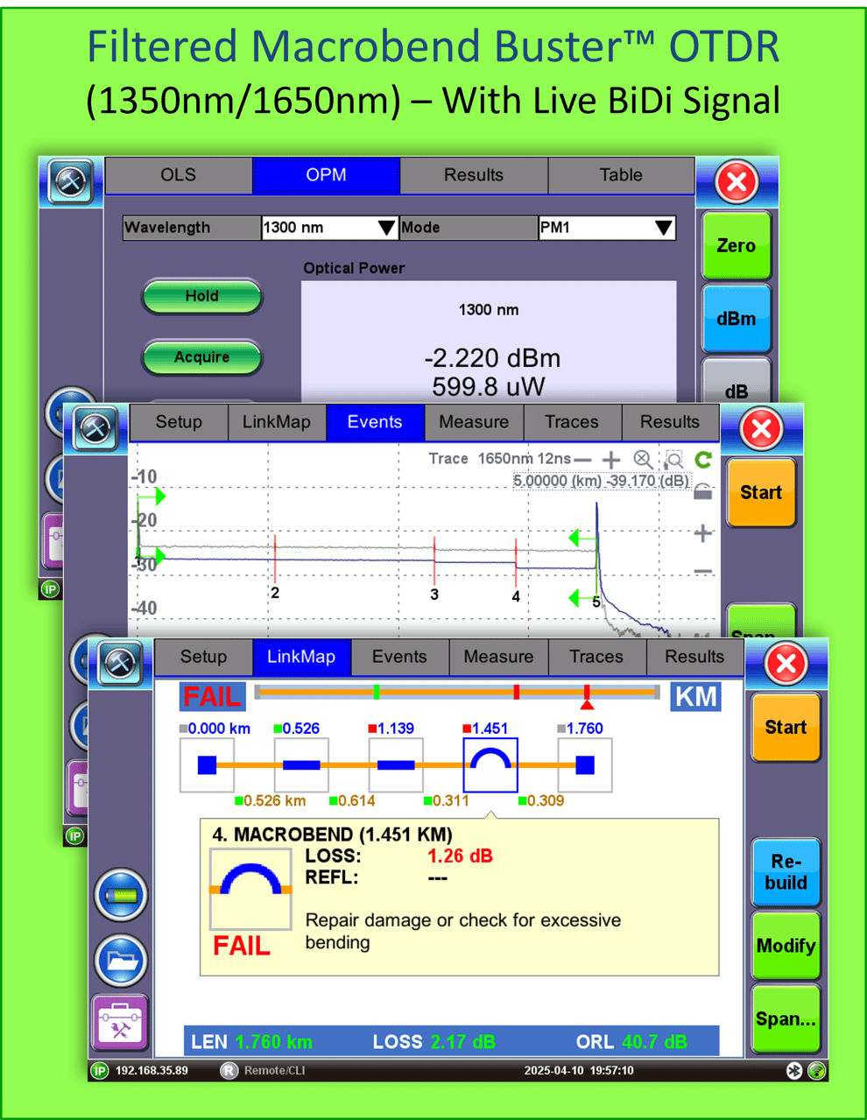867x1120 pixels.
Task: Select the region zoom magnifier tool
Action: click(x=673, y=459)
